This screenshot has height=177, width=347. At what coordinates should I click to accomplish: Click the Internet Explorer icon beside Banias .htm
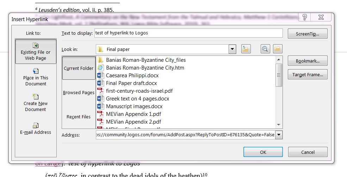click(100, 67)
